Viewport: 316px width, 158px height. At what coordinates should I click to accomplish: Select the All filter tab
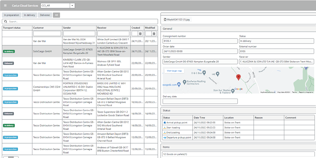pyautogui.click(x=56, y=15)
